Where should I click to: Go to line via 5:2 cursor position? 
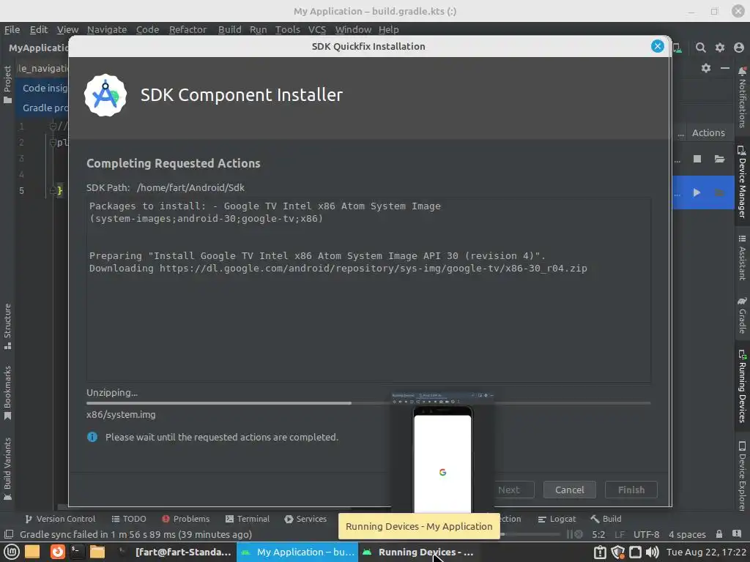pyautogui.click(x=598, y=534)
